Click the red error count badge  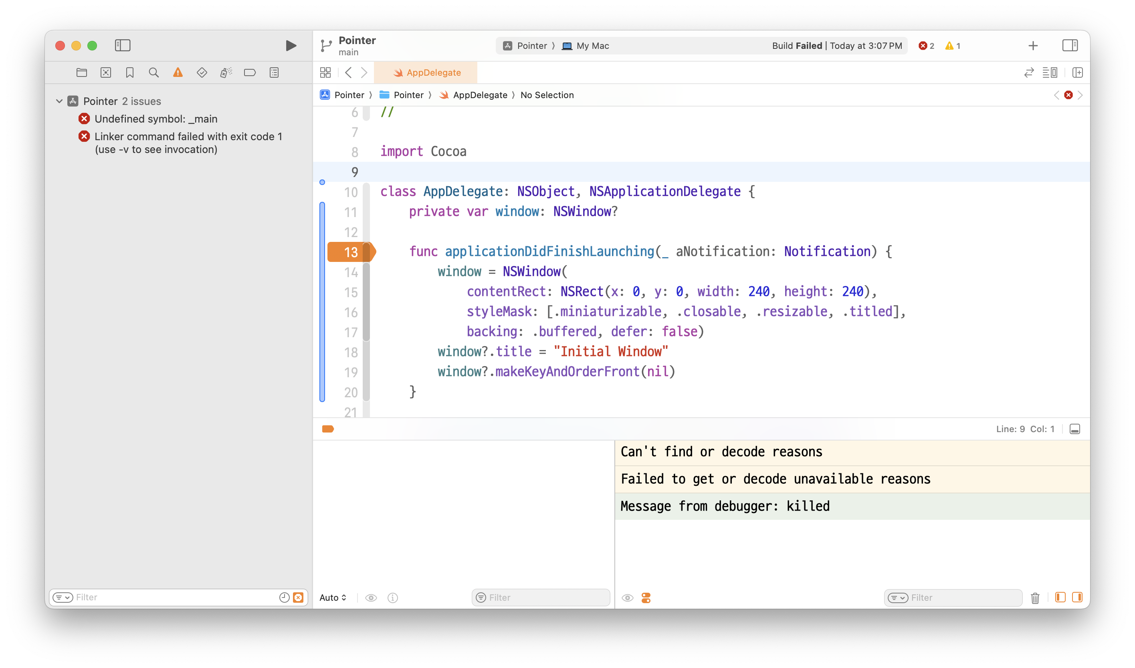[926, 46]
